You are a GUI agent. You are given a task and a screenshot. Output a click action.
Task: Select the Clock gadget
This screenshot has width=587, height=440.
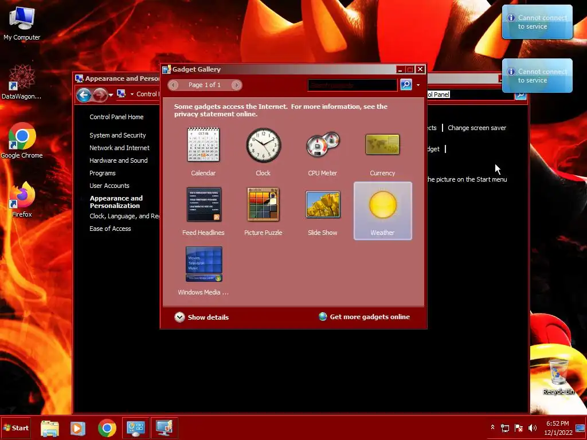(x=263, y=151)
